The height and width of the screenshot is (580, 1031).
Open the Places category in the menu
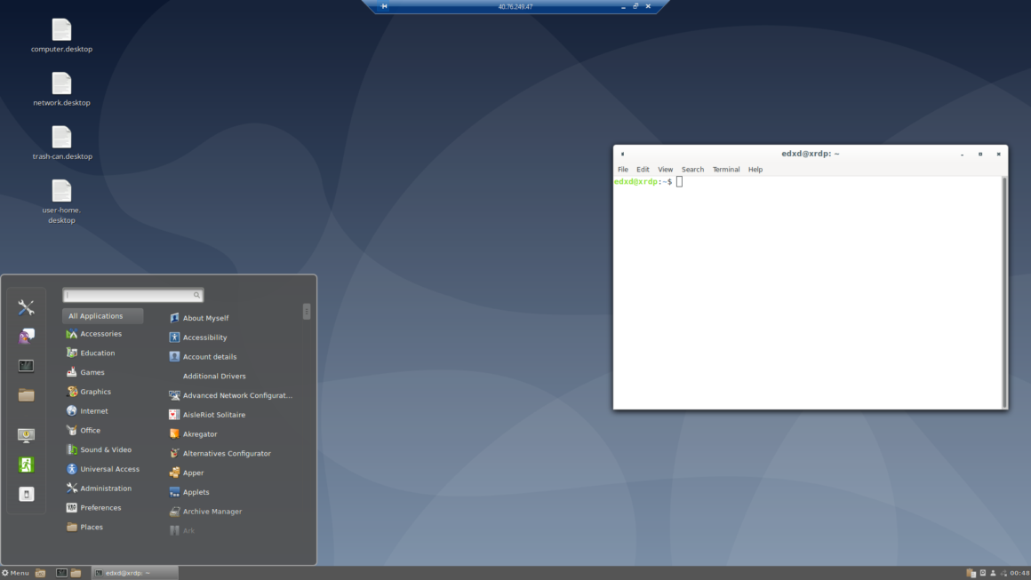(x=92, y=527)
